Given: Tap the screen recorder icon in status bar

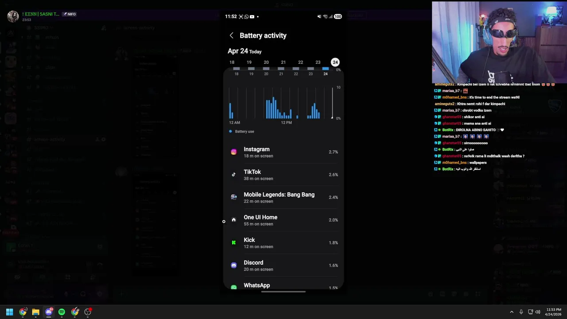Looking at the screenshot, I should click(x=241, y=16).
